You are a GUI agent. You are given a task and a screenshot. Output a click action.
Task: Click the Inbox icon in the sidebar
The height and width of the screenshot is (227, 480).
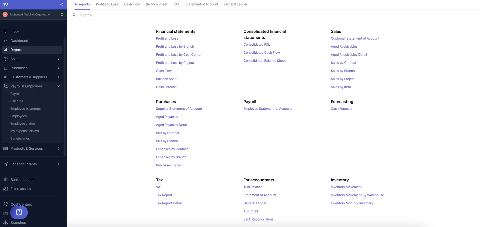click(5, 32)
